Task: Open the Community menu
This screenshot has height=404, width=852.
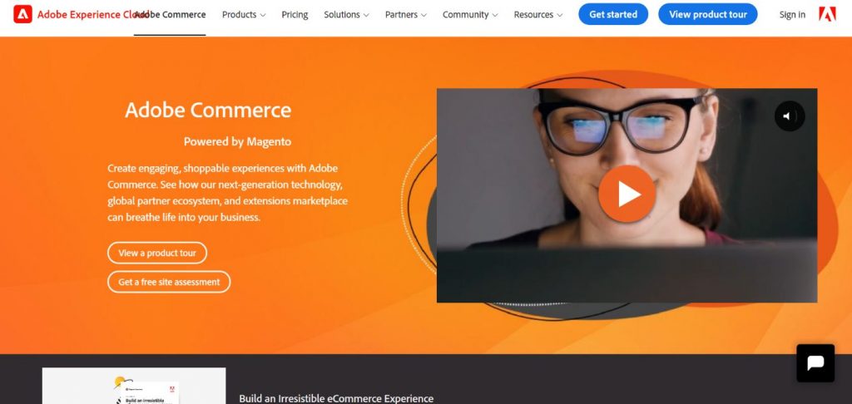Action: click(x=470, y=15)
